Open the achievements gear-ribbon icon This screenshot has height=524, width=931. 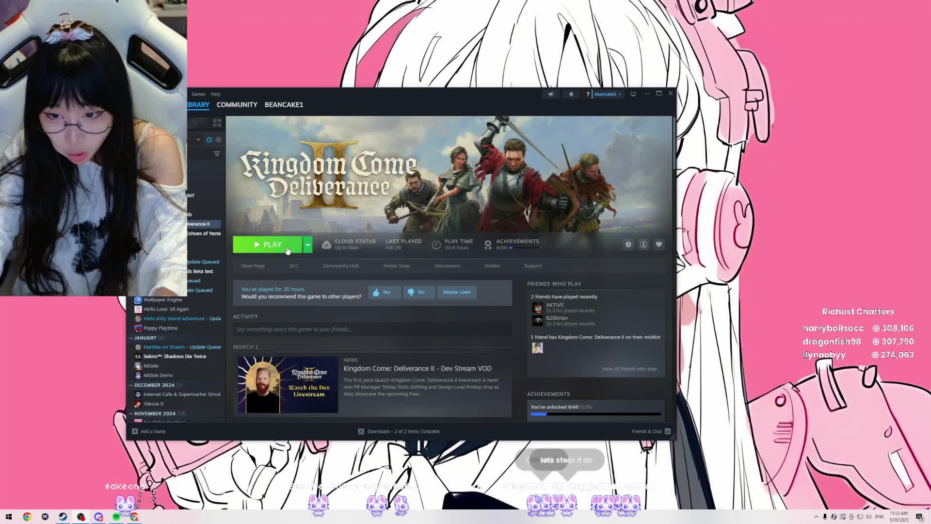[488, 245]
